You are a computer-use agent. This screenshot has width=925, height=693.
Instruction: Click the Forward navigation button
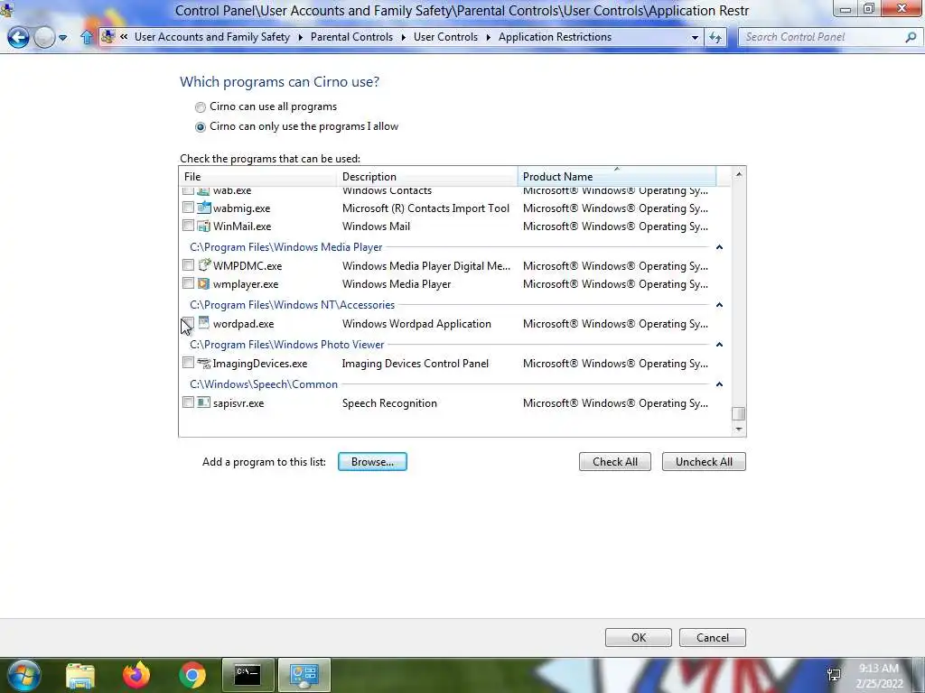(44, 37)
